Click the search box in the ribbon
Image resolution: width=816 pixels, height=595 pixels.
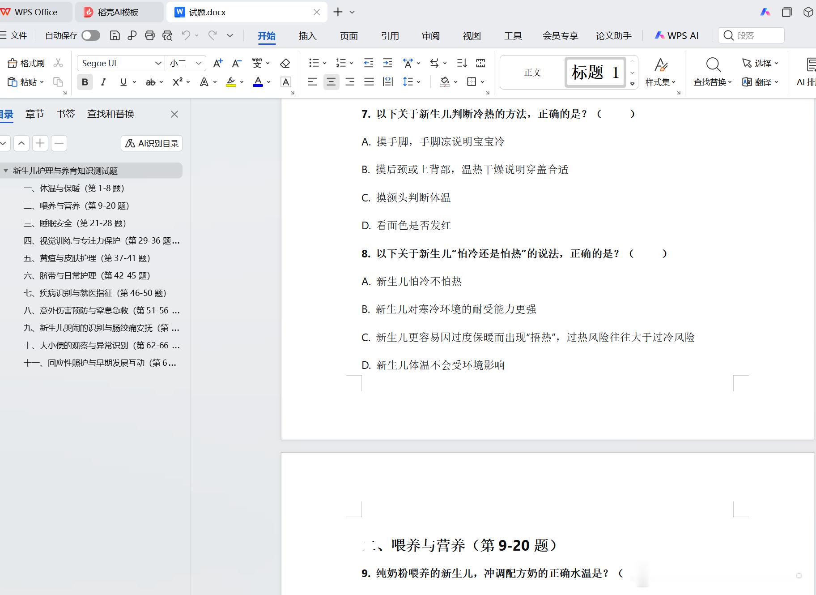click(751, 35)
